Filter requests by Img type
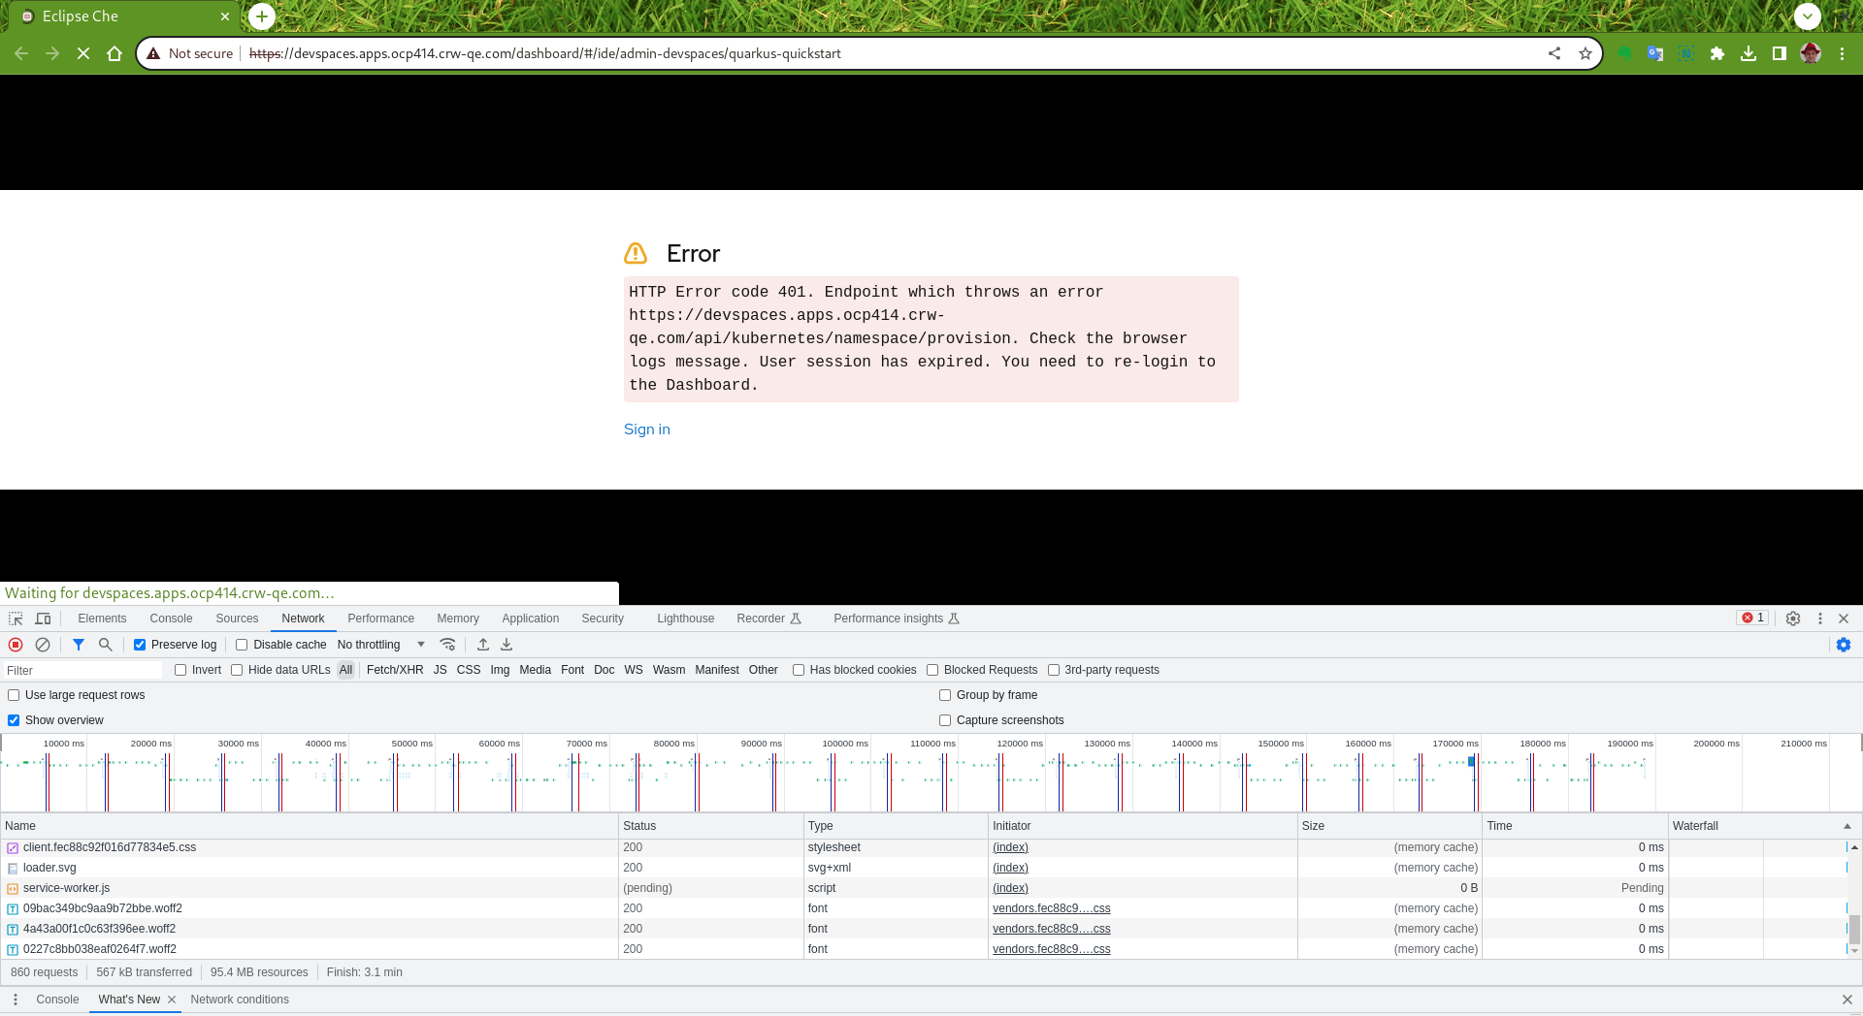Screen dimensions: 1863x1016 coord(500,670)
